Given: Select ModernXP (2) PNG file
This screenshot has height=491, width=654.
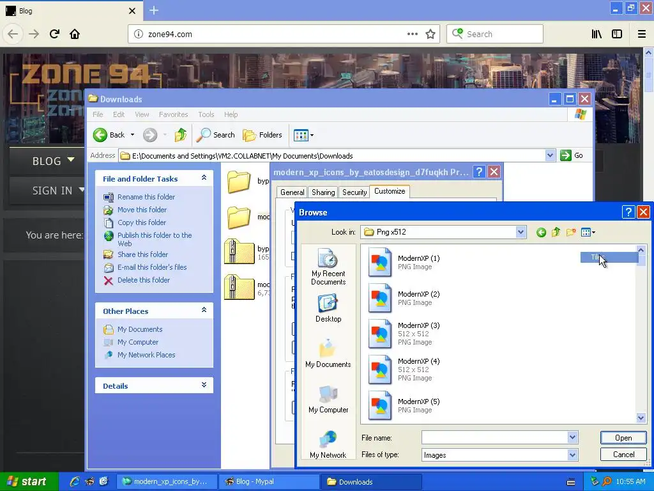Looking at the screenshot, I should 404,298.
